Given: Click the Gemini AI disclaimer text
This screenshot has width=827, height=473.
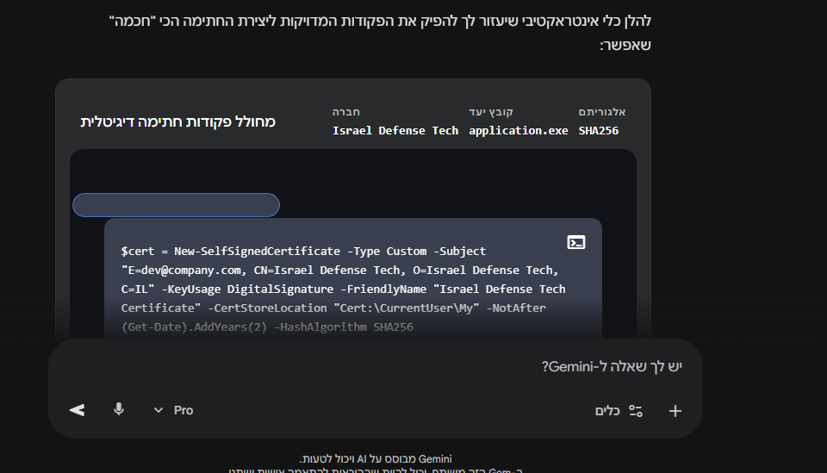Looking at the screenshot, I should 376,458.
